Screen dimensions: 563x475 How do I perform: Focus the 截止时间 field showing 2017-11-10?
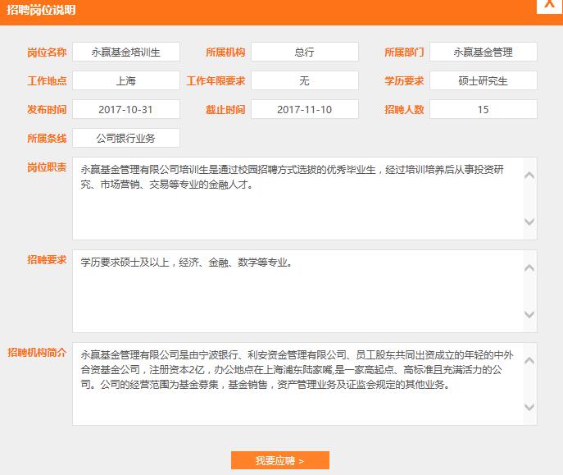pyautogui.click(x=304, y=109)
